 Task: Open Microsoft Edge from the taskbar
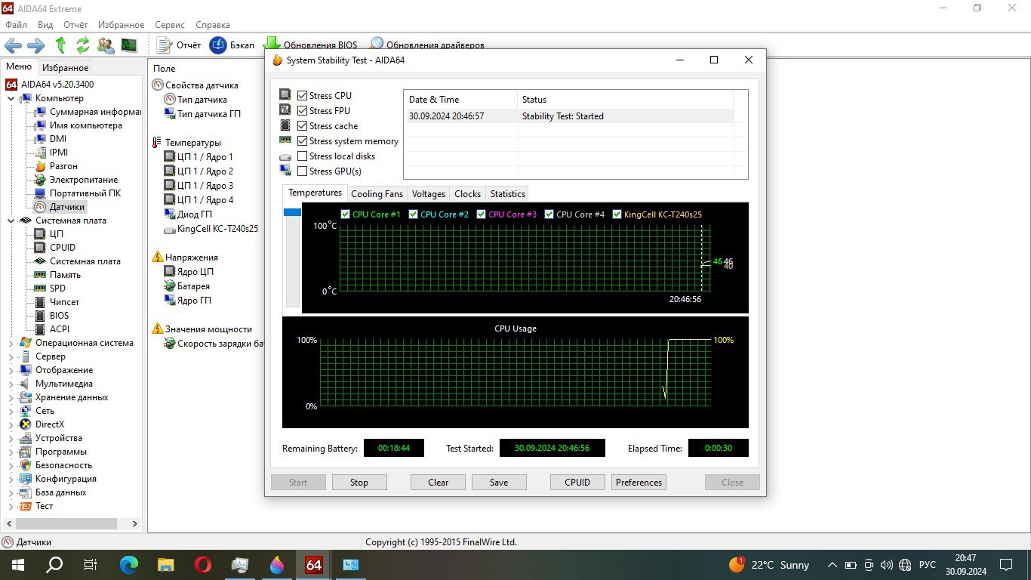(130, 564)
